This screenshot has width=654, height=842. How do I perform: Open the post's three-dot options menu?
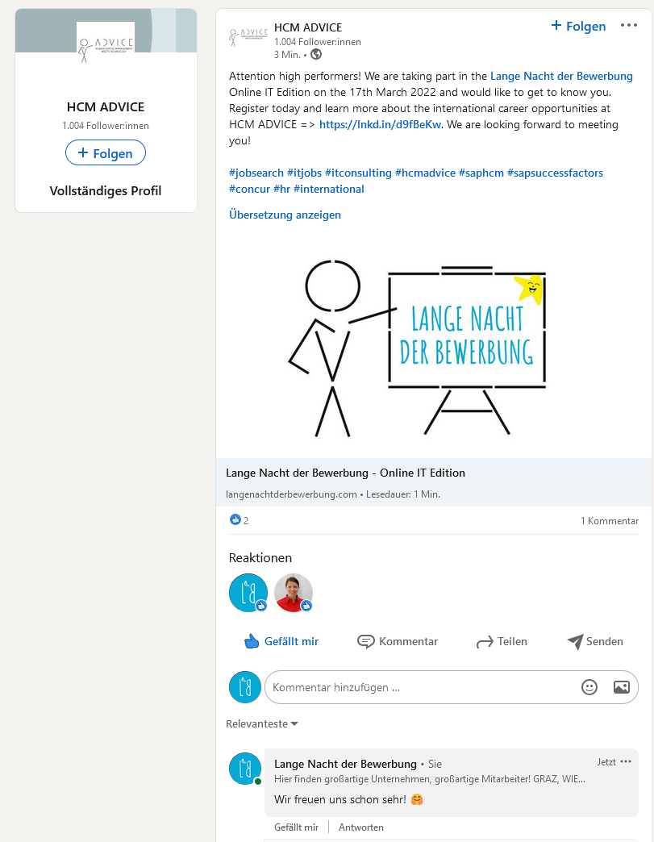629,25
